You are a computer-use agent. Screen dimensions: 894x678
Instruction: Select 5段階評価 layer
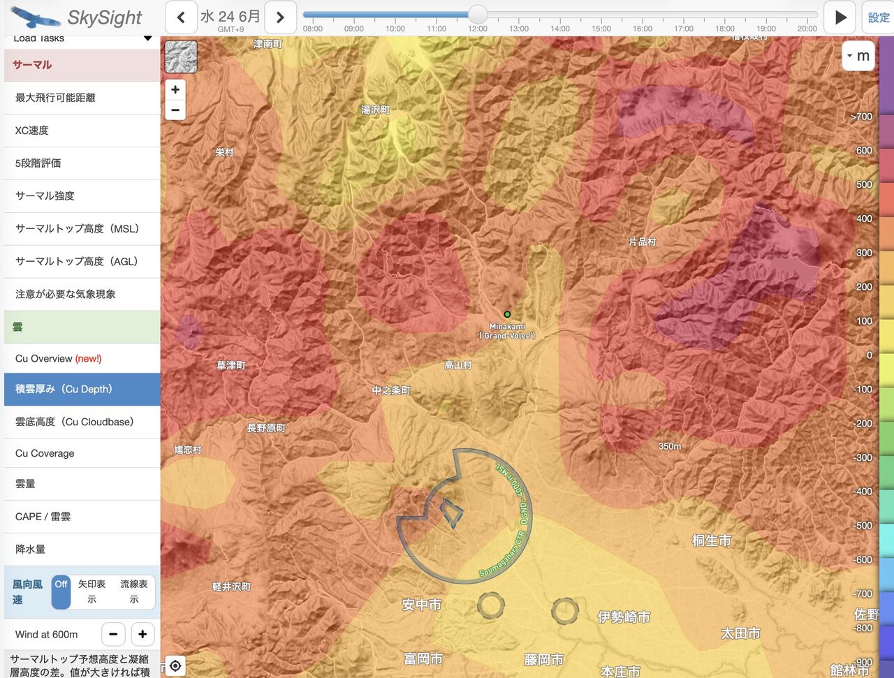82,163
